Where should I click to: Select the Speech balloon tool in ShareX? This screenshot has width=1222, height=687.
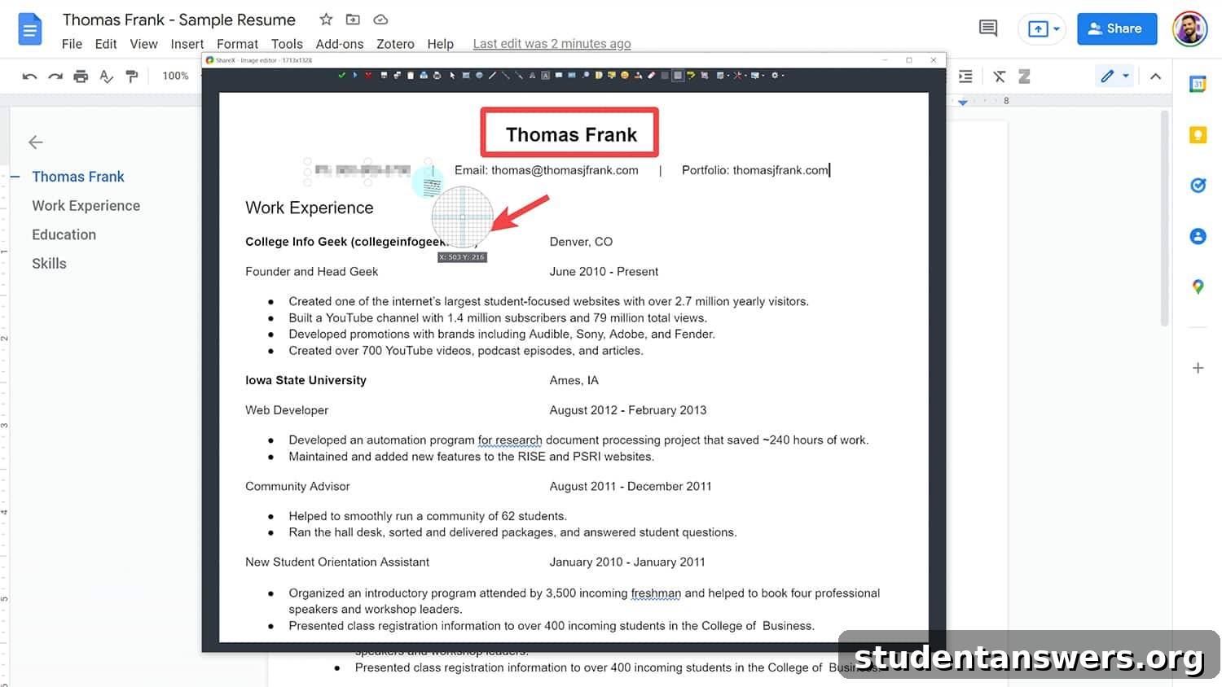click(559, 75)
